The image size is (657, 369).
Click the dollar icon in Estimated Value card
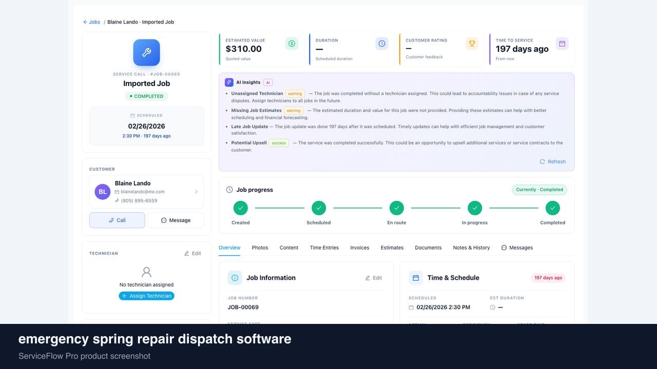(x=292, y=44)
